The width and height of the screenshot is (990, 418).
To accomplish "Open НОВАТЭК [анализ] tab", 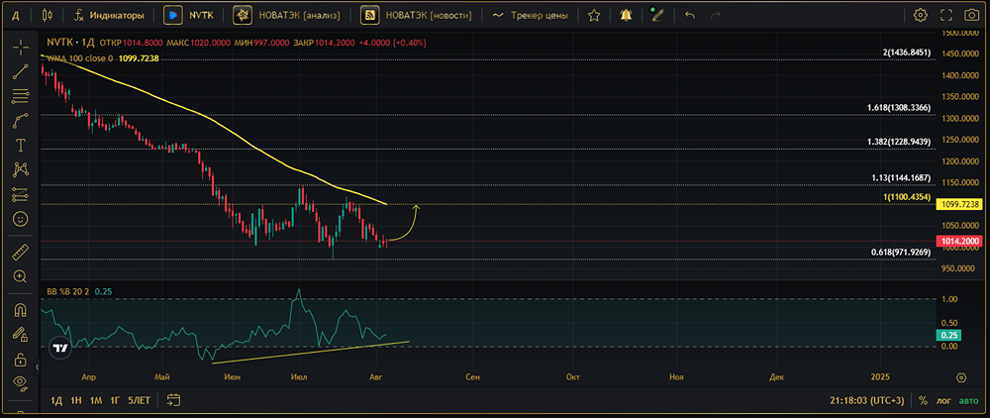I will click(290, 15).
